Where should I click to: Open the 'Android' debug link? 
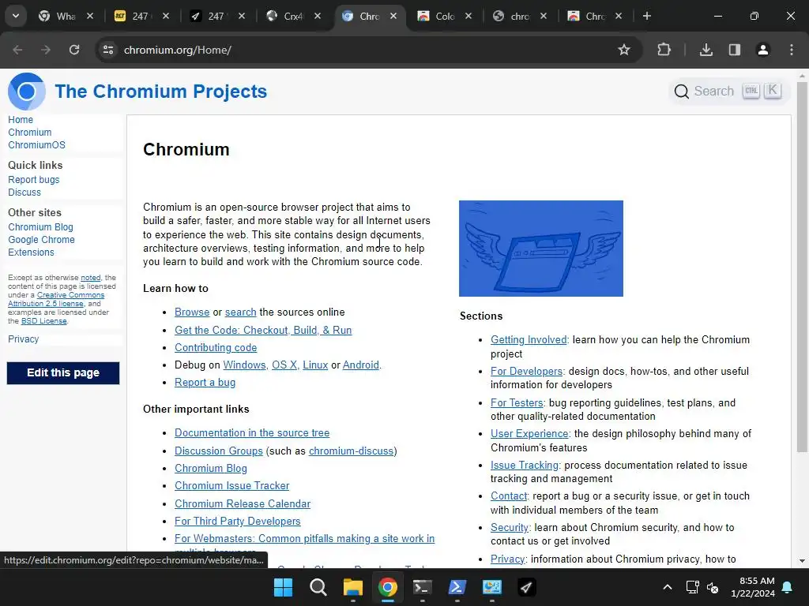(x=360, y=365)
